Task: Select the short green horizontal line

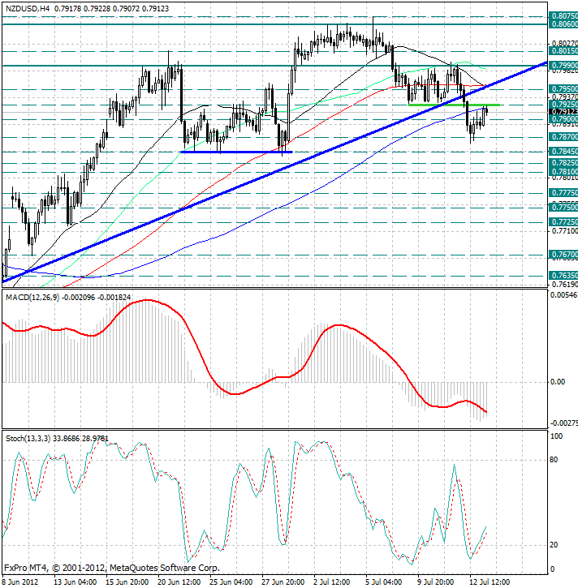Action: point(454,105)
